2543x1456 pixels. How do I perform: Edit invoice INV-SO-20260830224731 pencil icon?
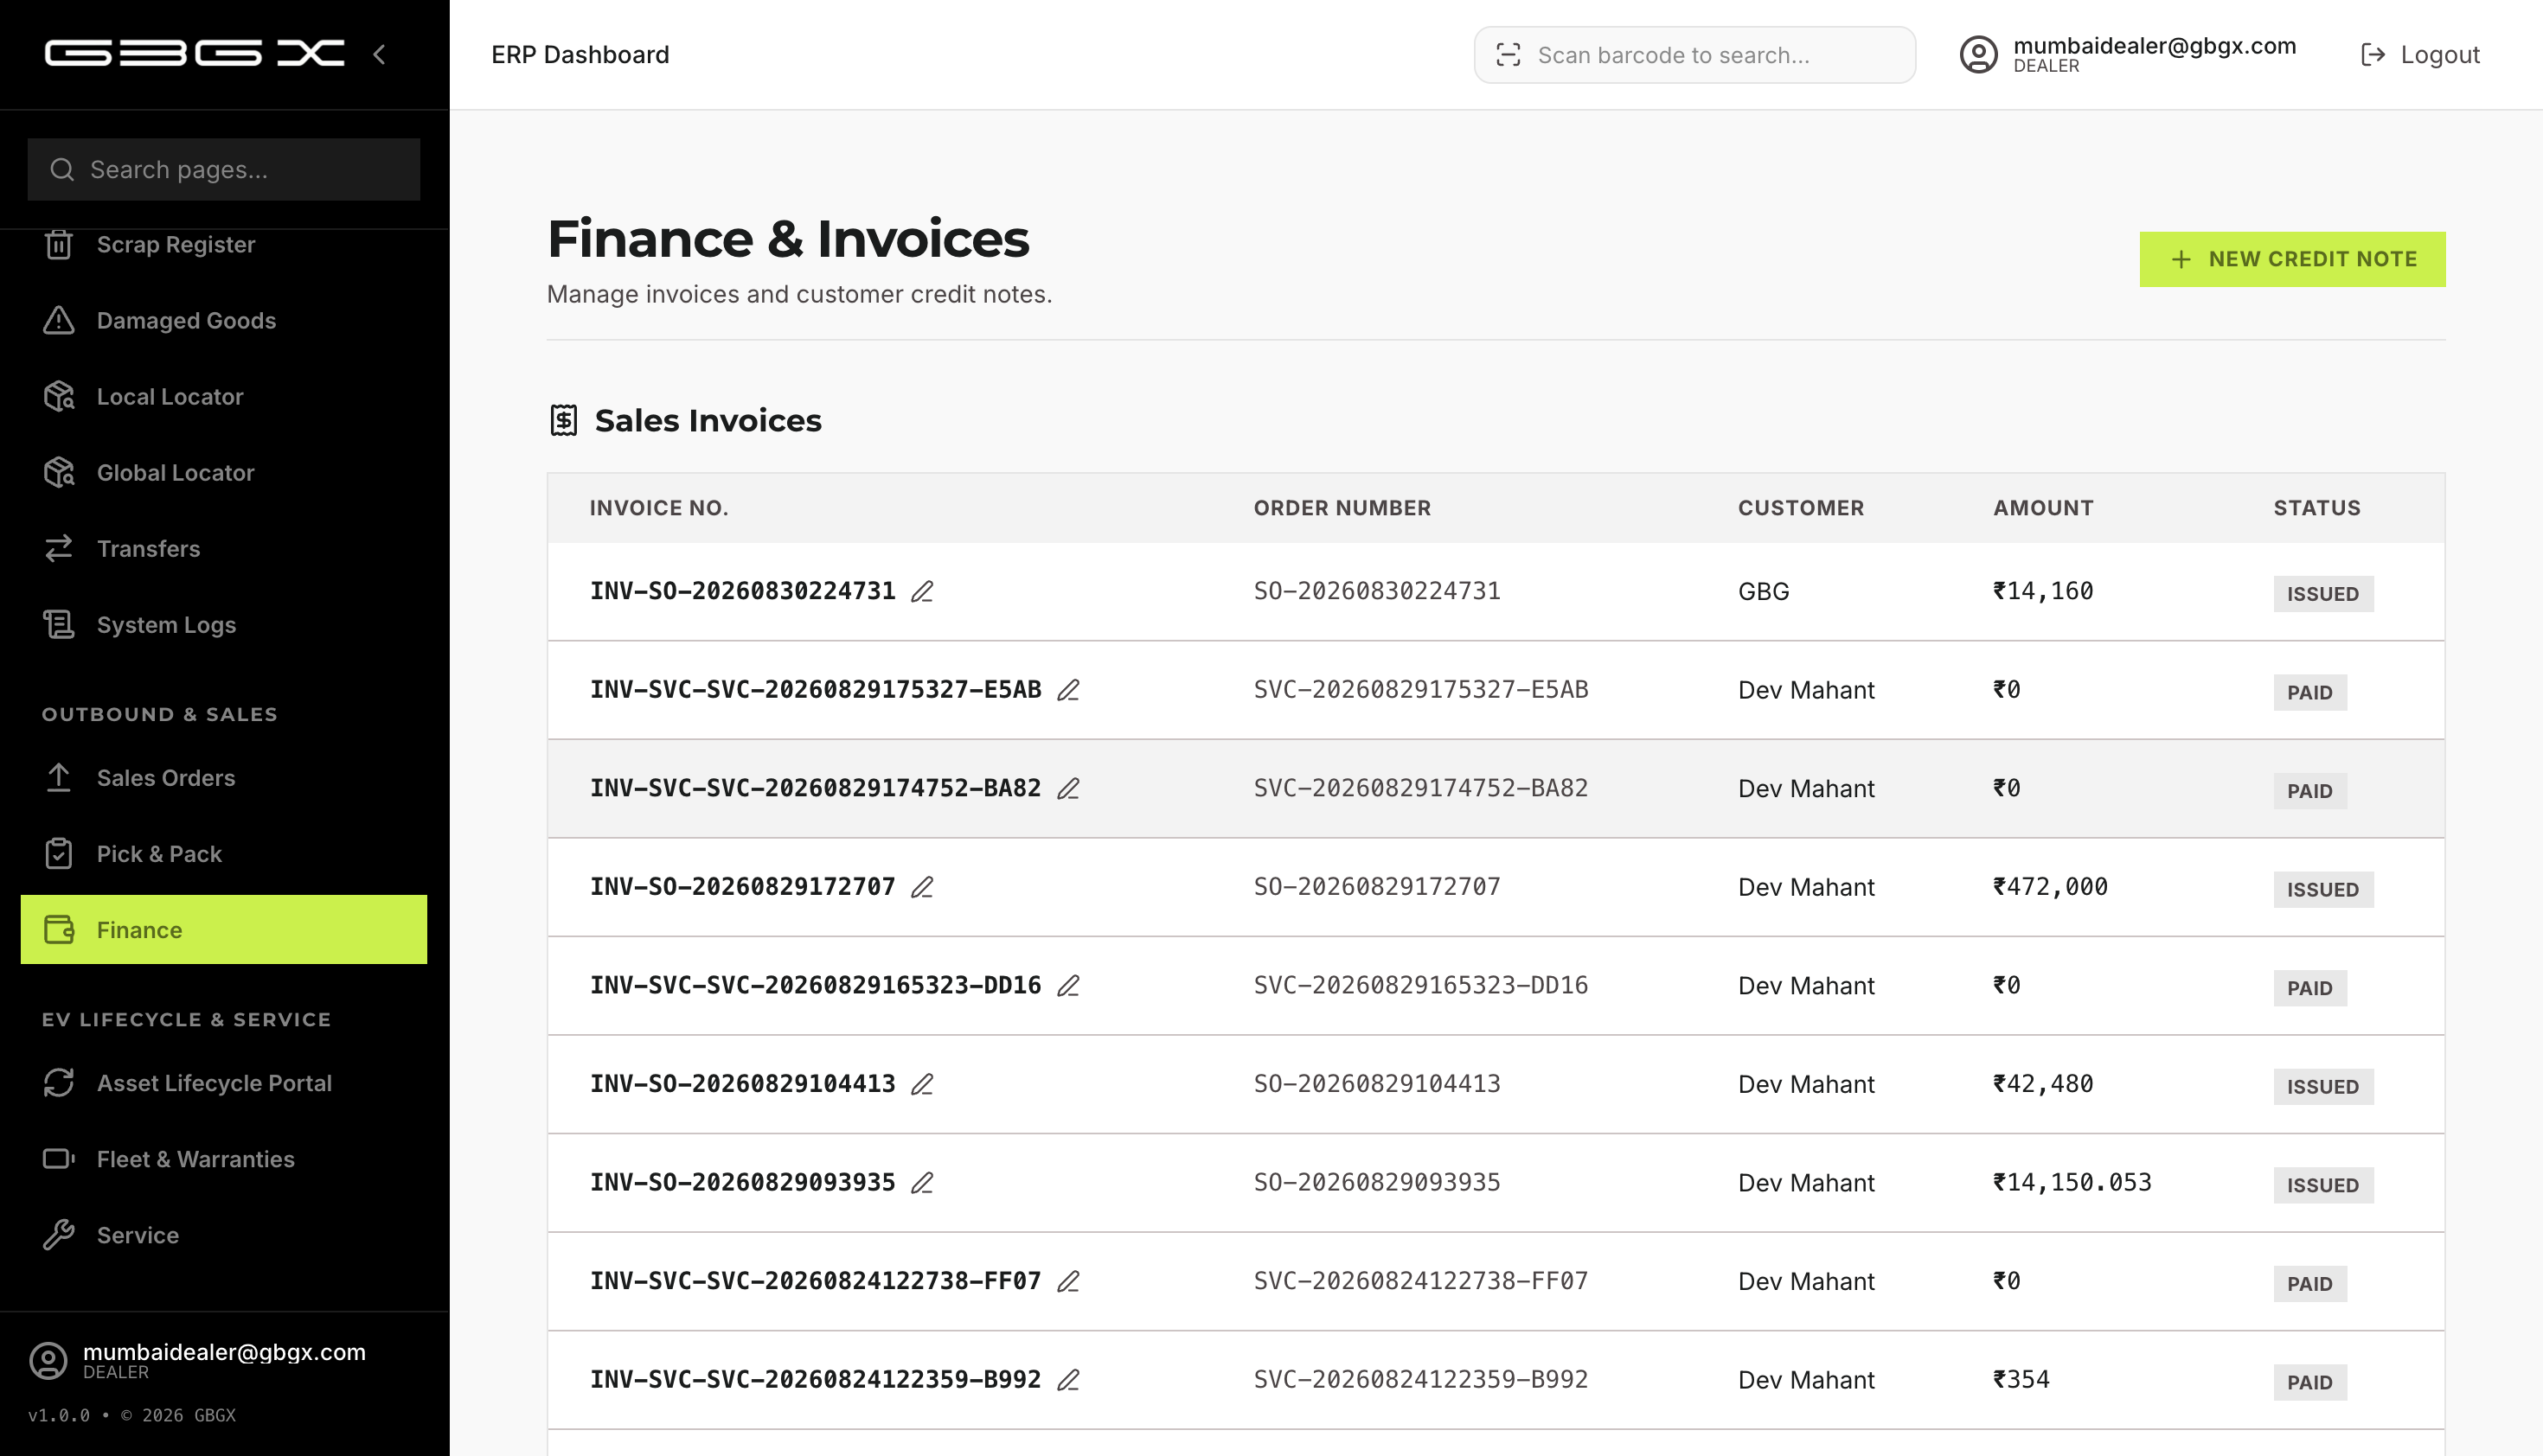pyautogui.click(x=922, y=591)
